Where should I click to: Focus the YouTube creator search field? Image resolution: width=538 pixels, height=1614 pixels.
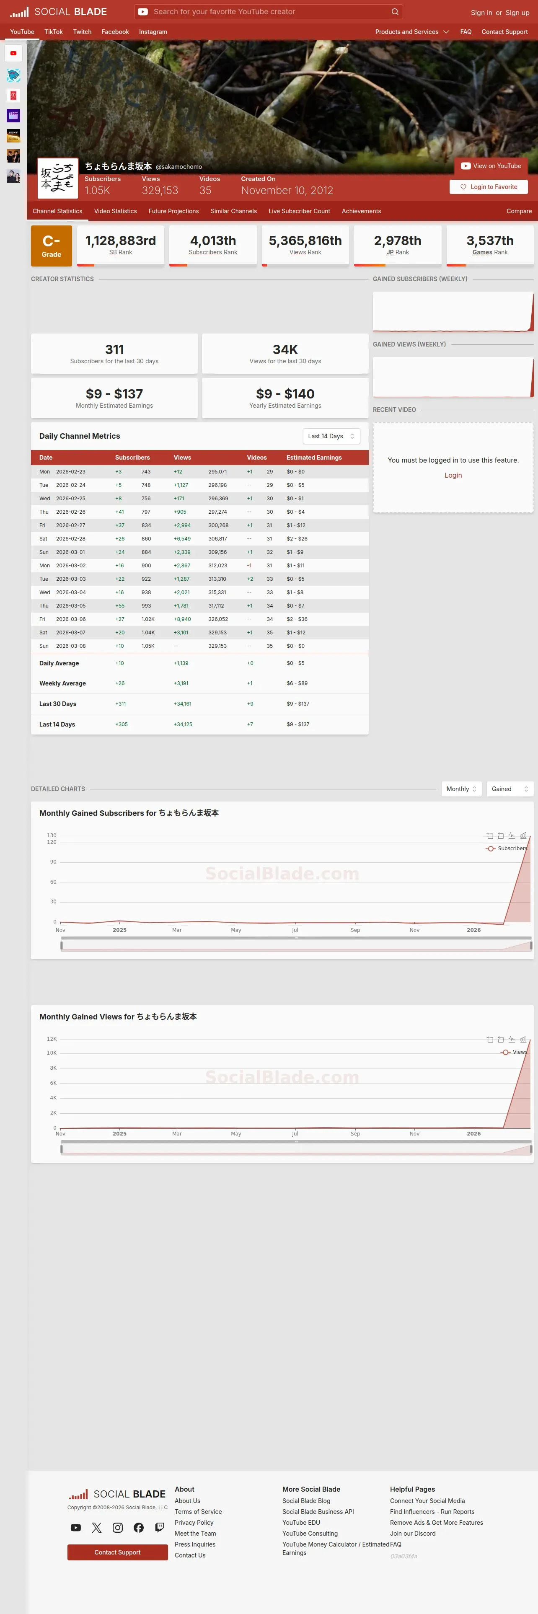(269, 12)
